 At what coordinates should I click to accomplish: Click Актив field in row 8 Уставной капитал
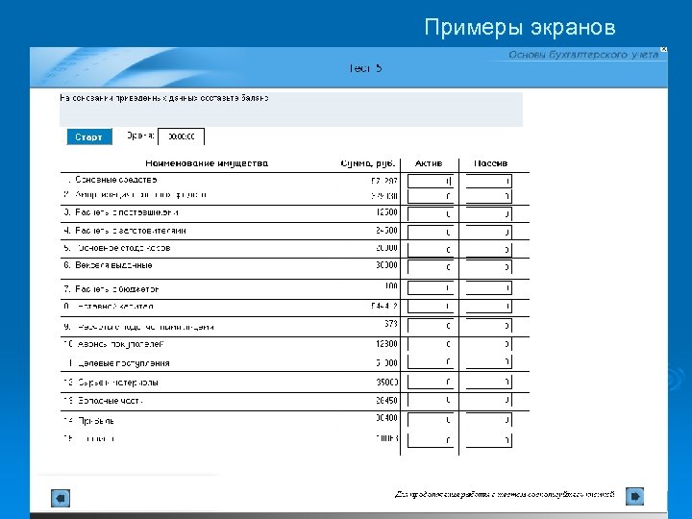click(431, 306)
